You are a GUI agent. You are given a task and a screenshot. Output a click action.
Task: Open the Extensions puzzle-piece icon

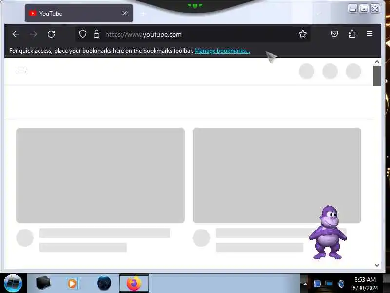tap(352, 34)
